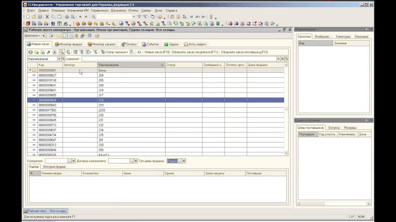Switch to Акты сверки tab
Screen dimensions: 396x222
(x=195, y=44)
